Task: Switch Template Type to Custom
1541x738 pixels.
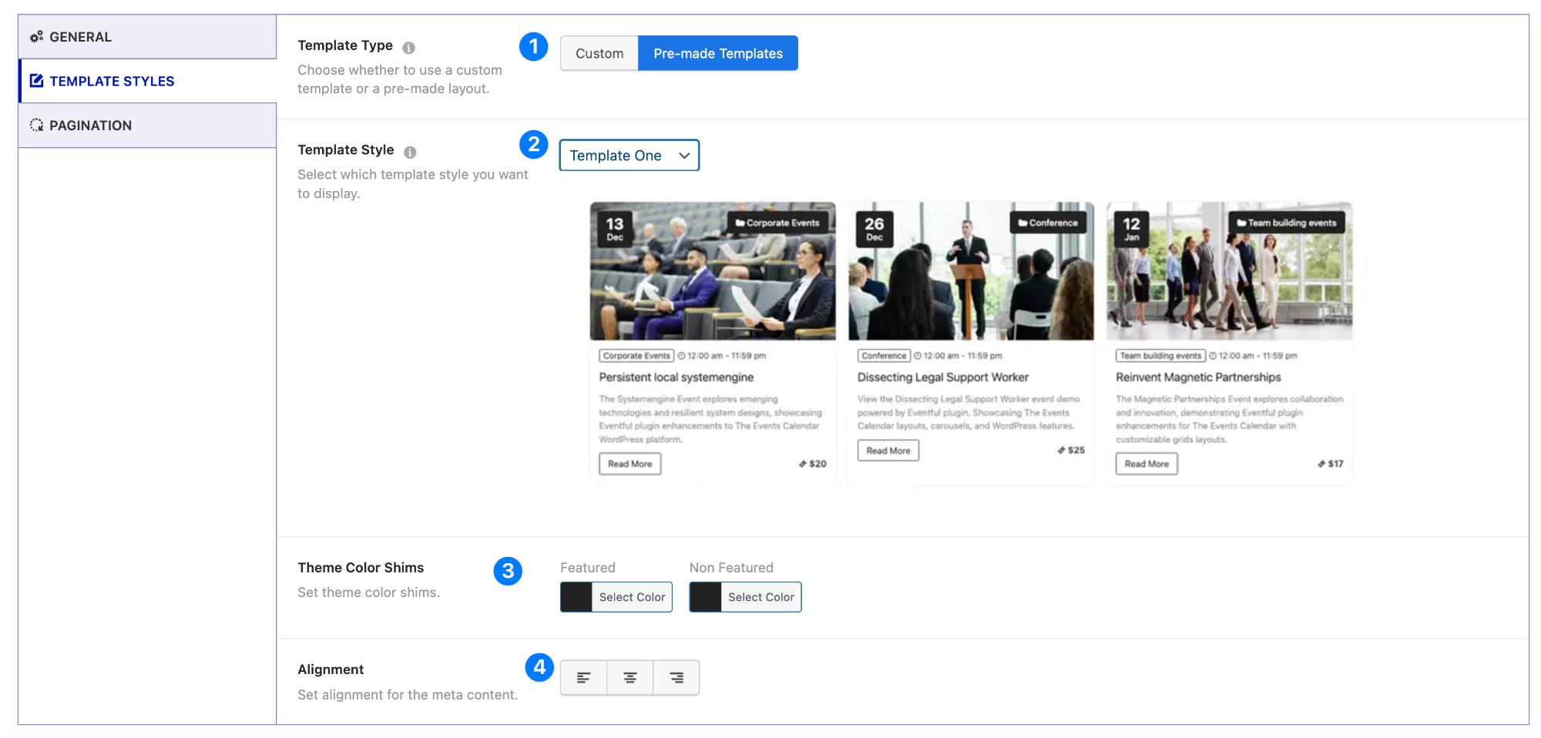Action: pyautogui.click(x=599, y=53)
